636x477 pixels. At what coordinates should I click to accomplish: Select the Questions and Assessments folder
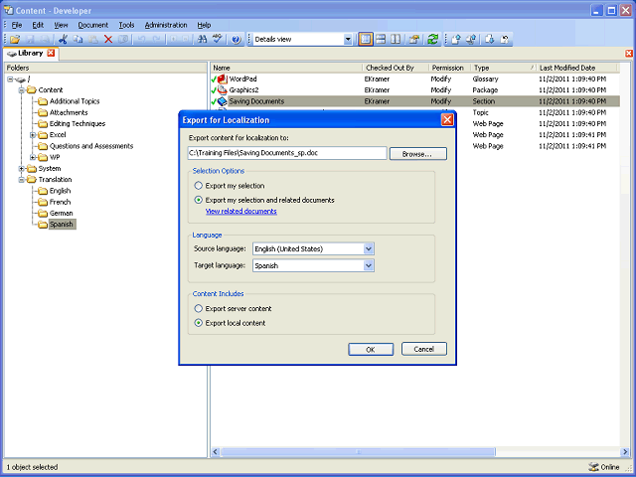tap(91, 146)
